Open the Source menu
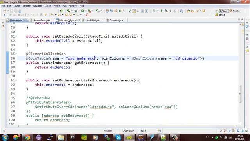This screenshot has height=141, width=250. point(17,6)
